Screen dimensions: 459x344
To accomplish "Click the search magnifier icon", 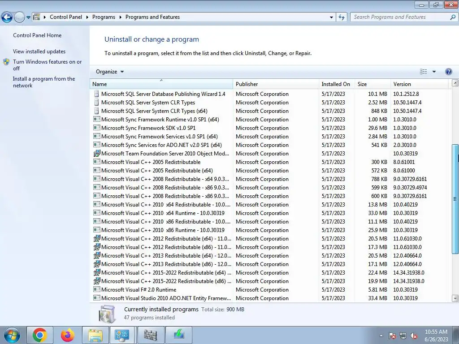I will coord(453,17).
